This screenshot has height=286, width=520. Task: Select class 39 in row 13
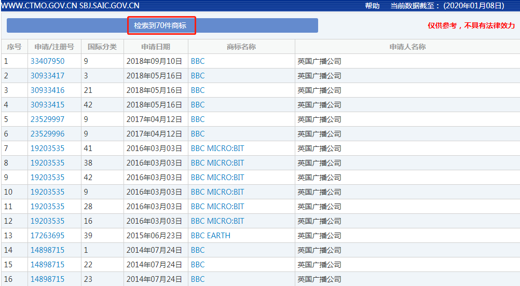88,236
